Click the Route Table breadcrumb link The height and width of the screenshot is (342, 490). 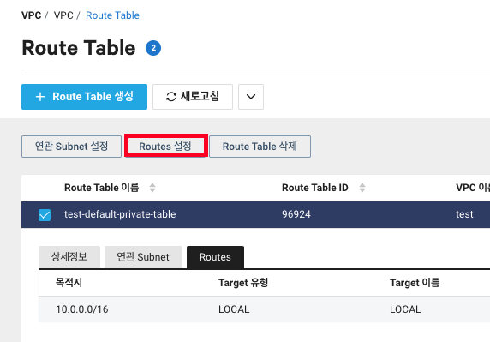pos(112,15)
